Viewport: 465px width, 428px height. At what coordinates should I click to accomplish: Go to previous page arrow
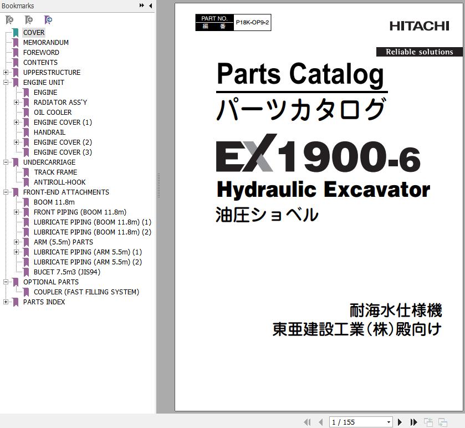click(320, 422)
